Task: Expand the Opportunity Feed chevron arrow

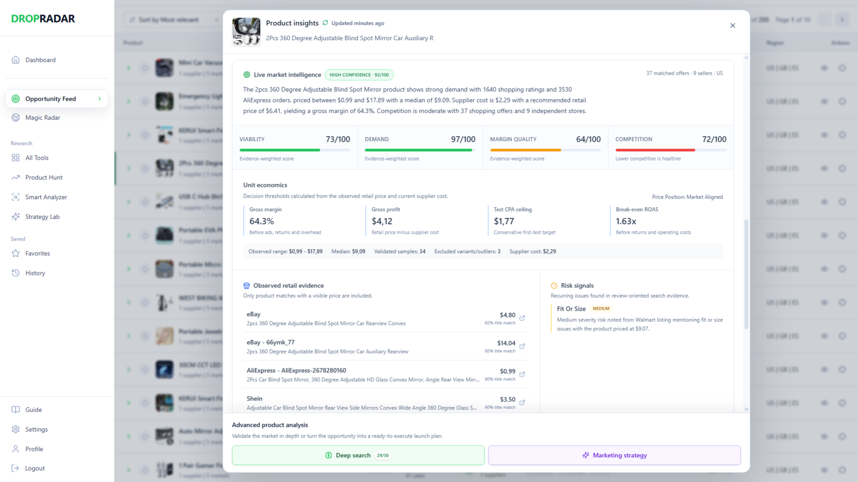Action: (100, 99)
